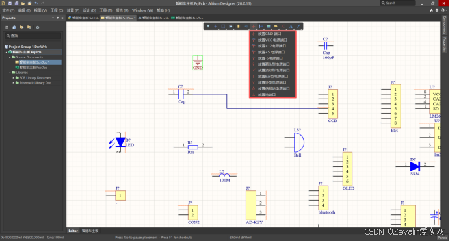This screenshot has height=241, width=450.
Task: Click the selection filter icon in active bar
Action: pos(208,27)
